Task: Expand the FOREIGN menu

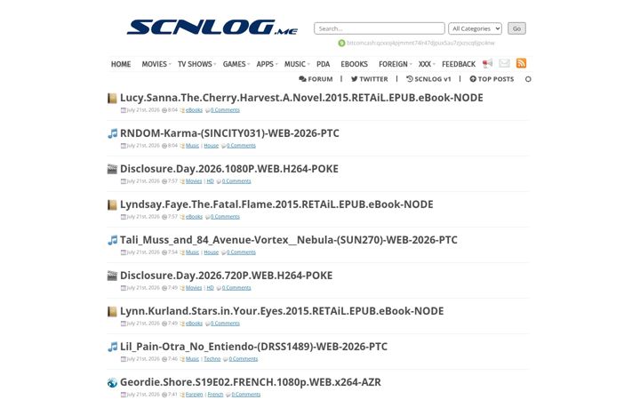Action: (395, 64)
